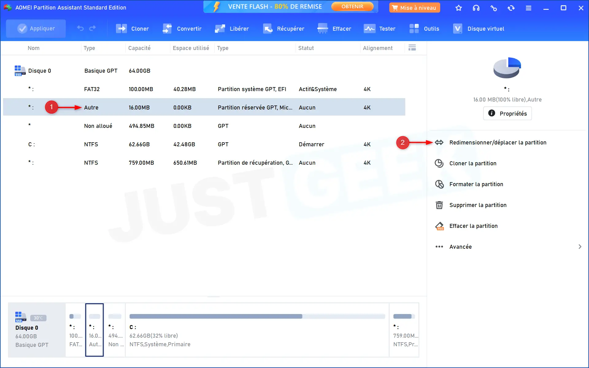Click the Mise à niveau button
This screenshot has height=368, width=589.
click(x=414, y=8)
